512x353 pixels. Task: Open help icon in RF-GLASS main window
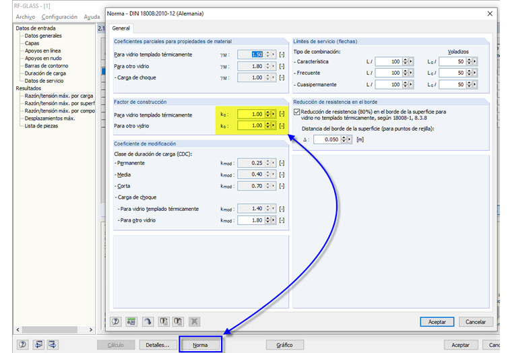click(x=22, y=344)
